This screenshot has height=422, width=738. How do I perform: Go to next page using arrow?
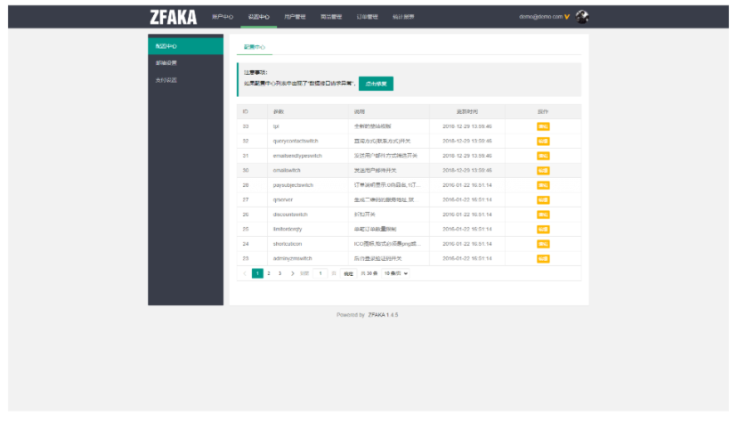(292, 273)
